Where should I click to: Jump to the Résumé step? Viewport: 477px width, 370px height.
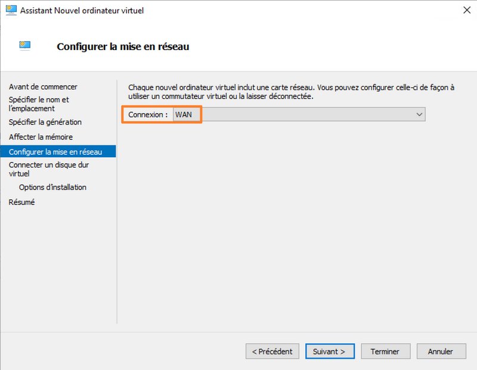tap(21, 202)
